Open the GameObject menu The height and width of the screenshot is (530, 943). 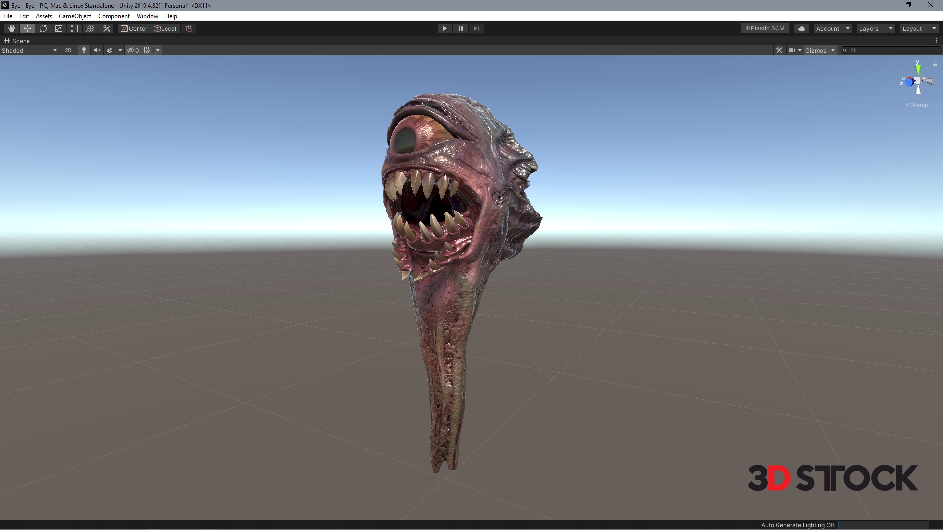coord(75,16)
